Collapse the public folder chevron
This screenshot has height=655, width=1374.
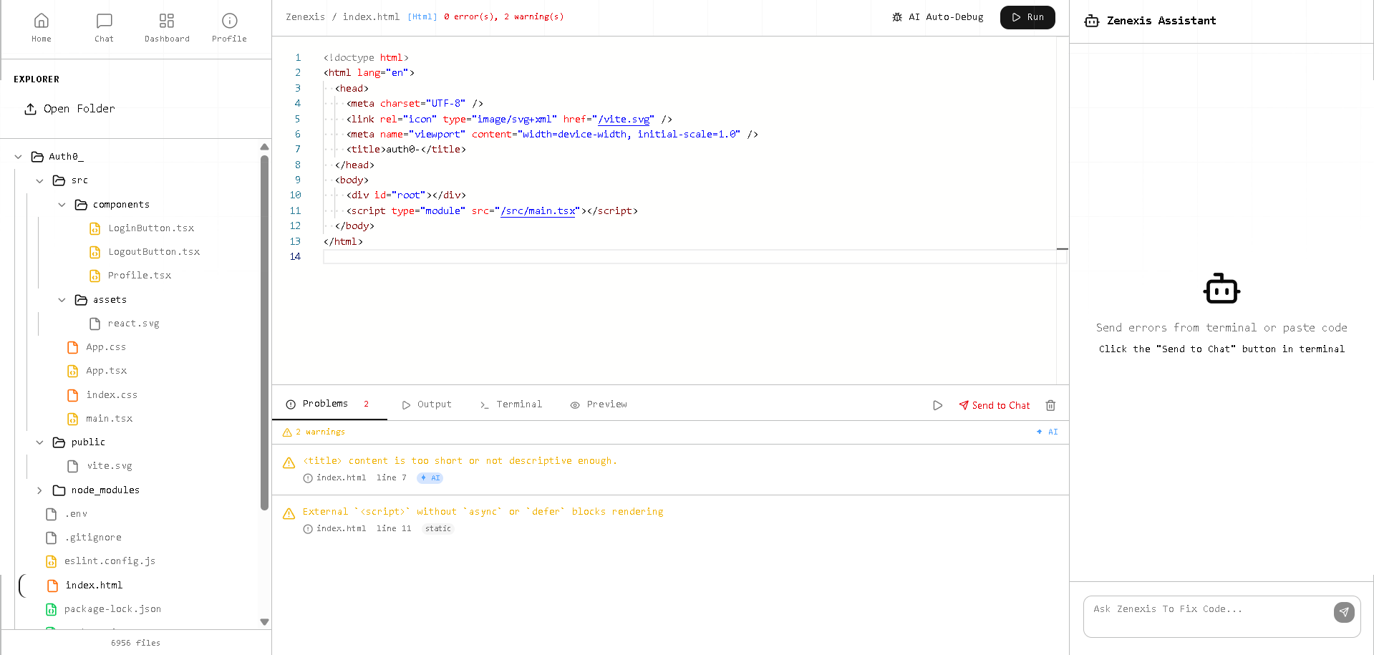(x=39, y=442)
